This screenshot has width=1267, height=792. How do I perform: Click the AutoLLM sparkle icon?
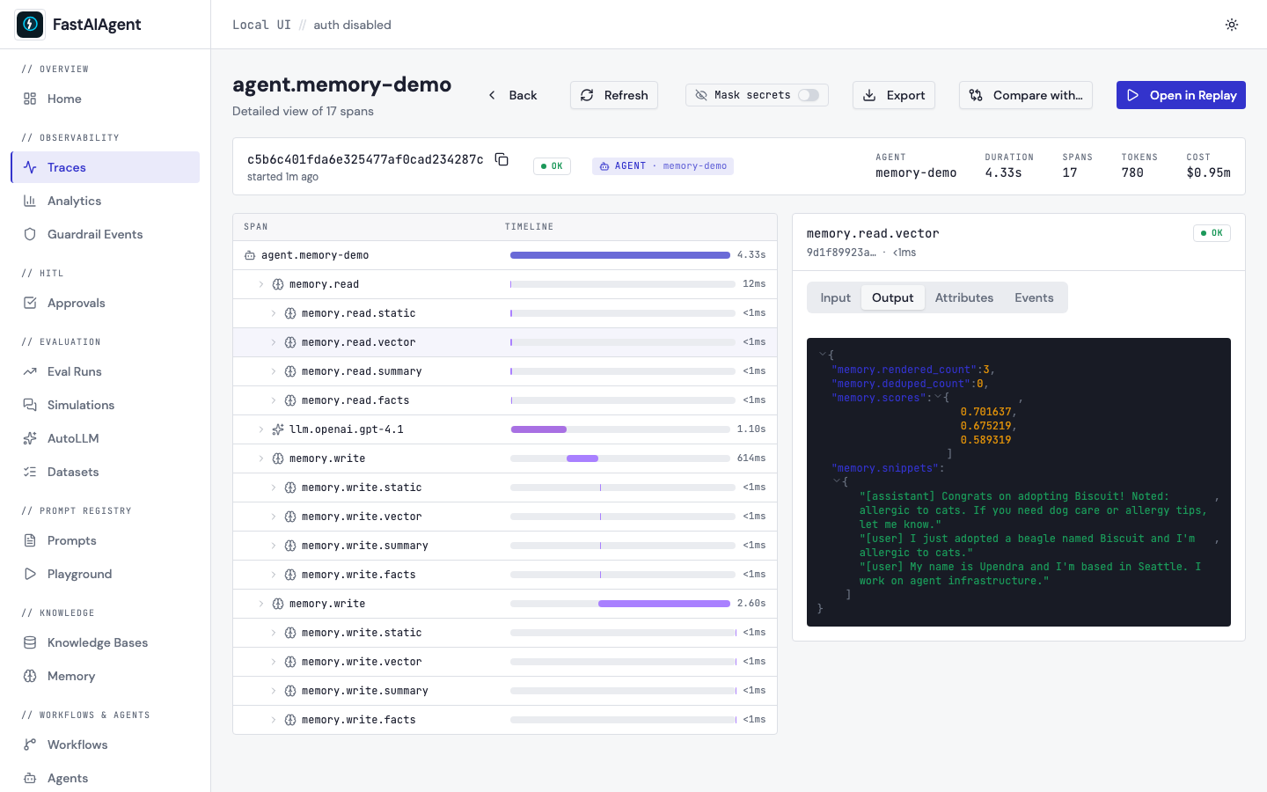(x=30, y=438)
